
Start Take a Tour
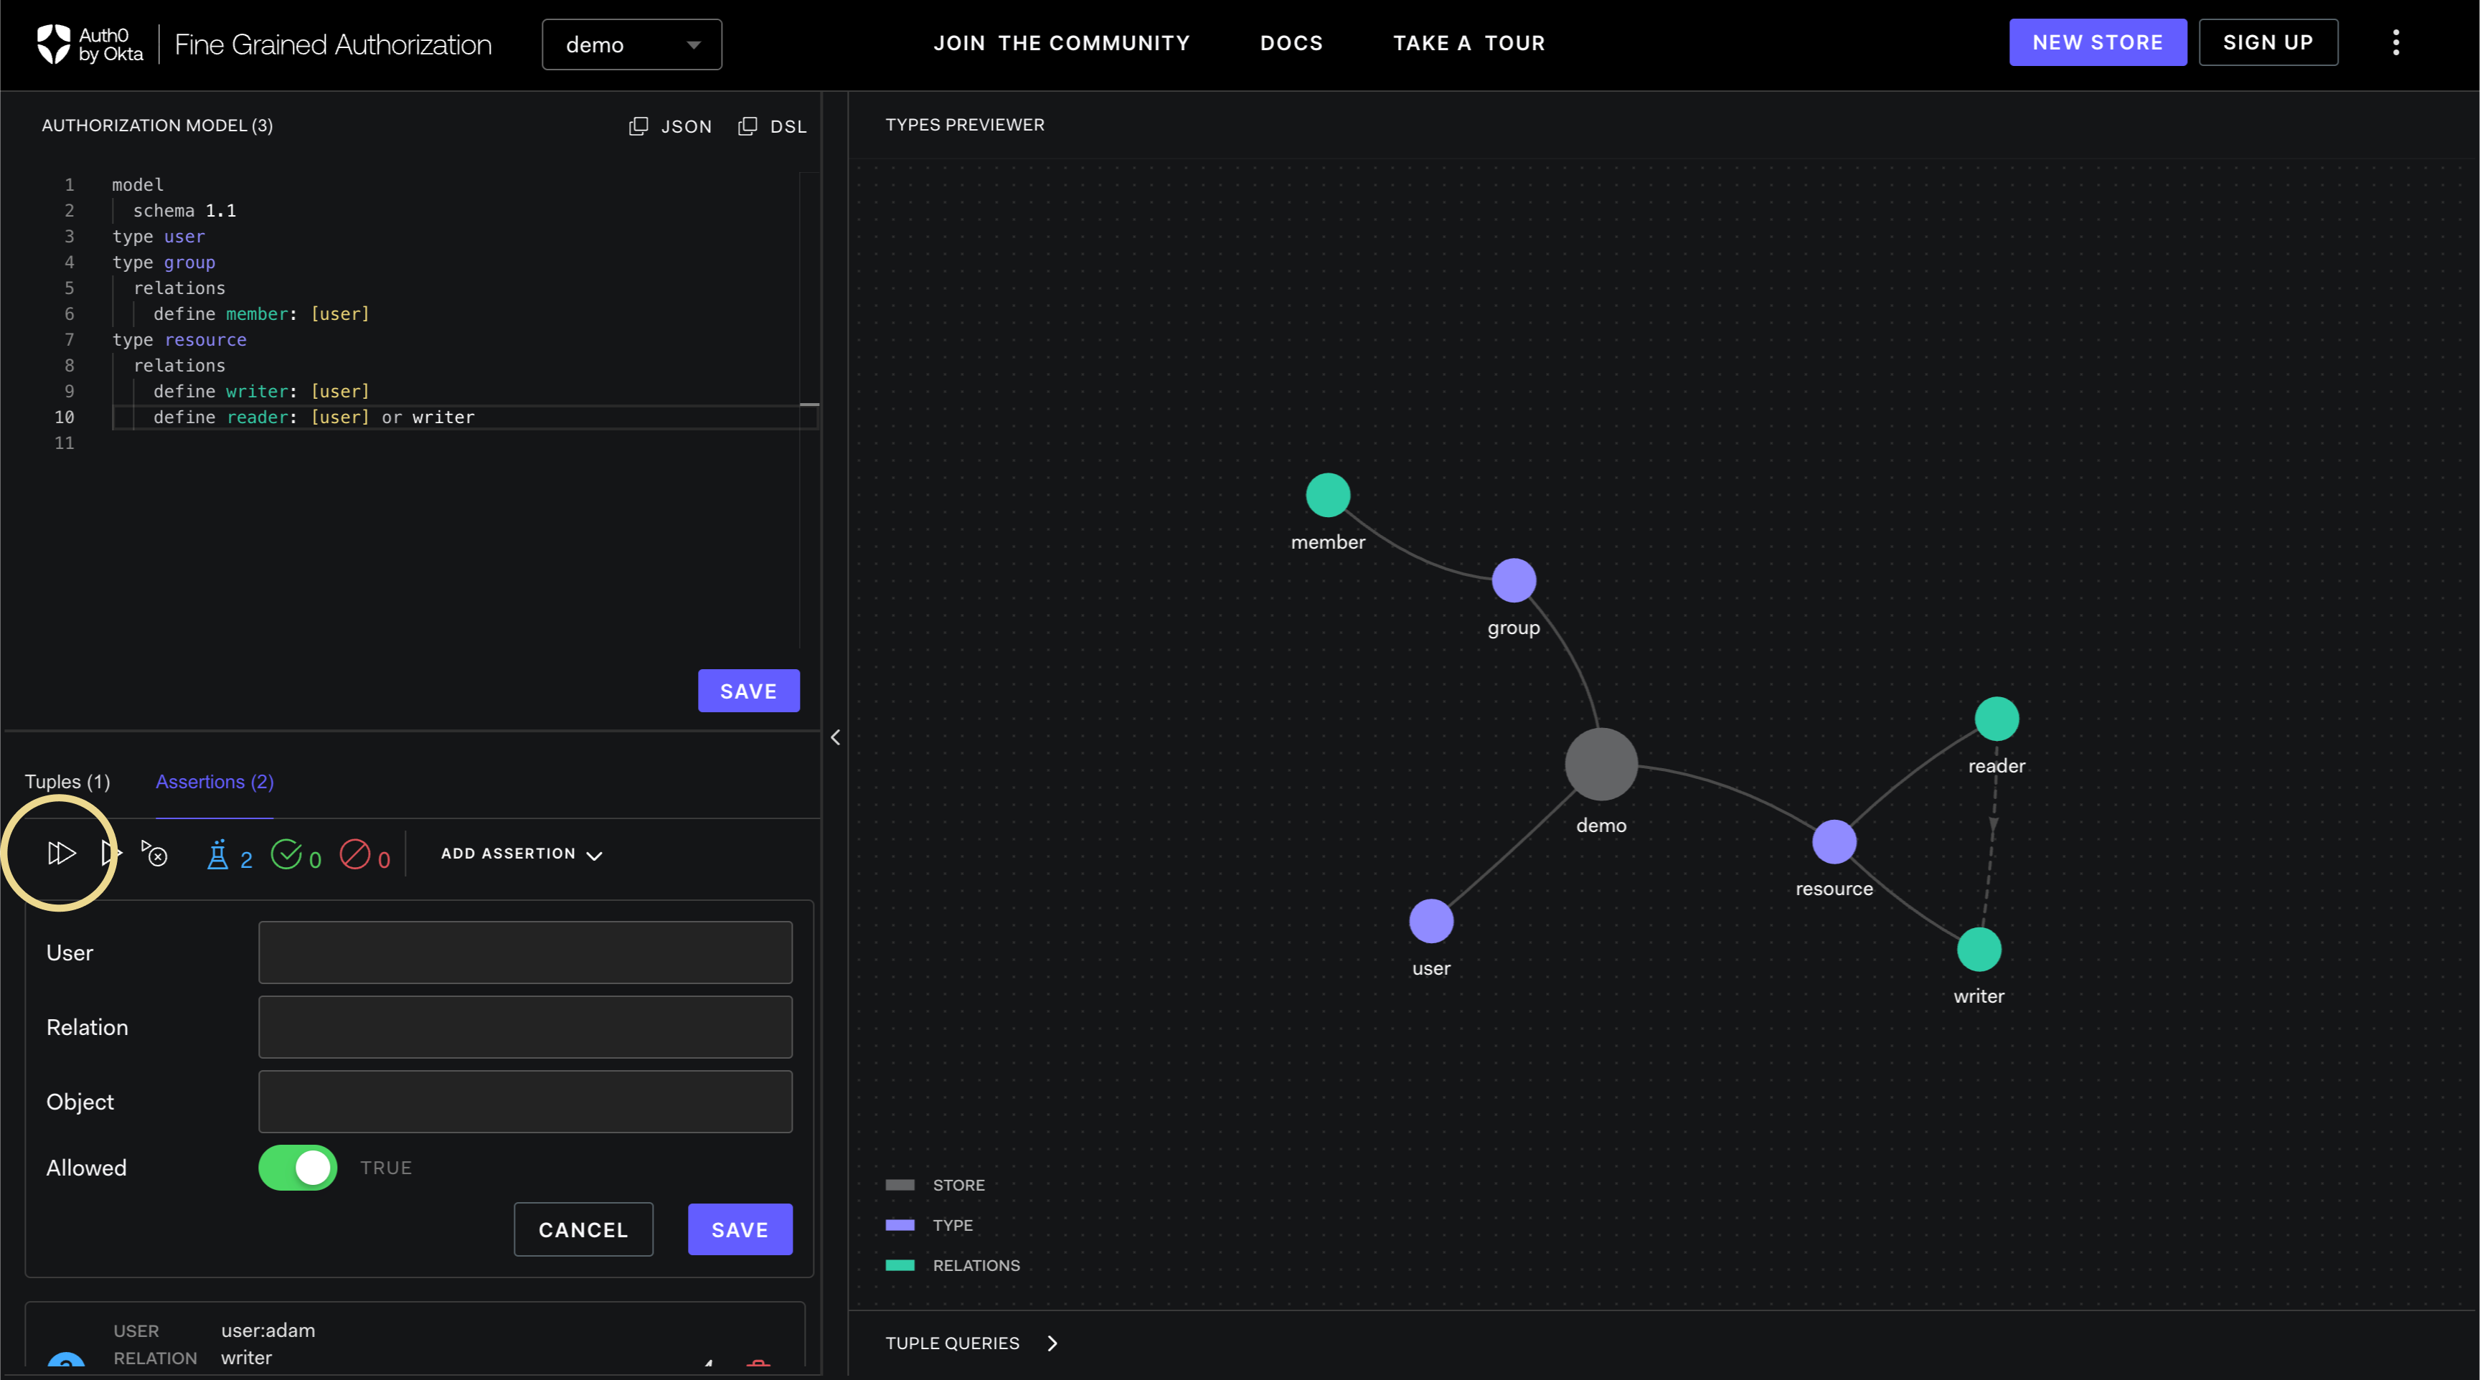(x=1468, y=43)
